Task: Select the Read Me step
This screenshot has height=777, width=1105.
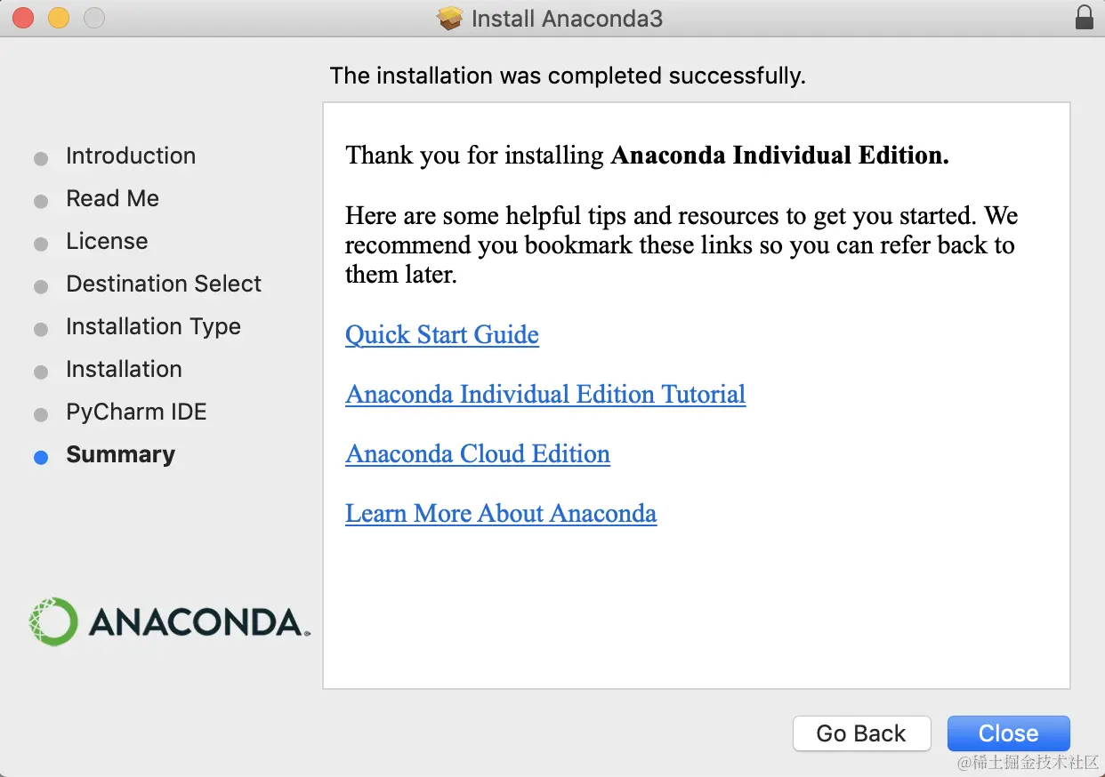Action: (112, 198)
